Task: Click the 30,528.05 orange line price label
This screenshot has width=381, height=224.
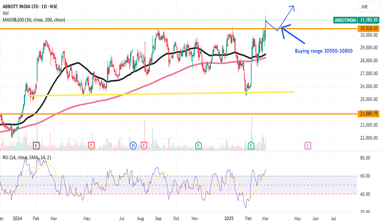Action: [x=369, y=29]
